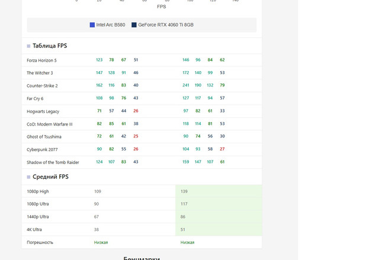Screen dimensions: 379x260
Task: Click average 117 in 1080p Ultra row
Action: (184, 204)
